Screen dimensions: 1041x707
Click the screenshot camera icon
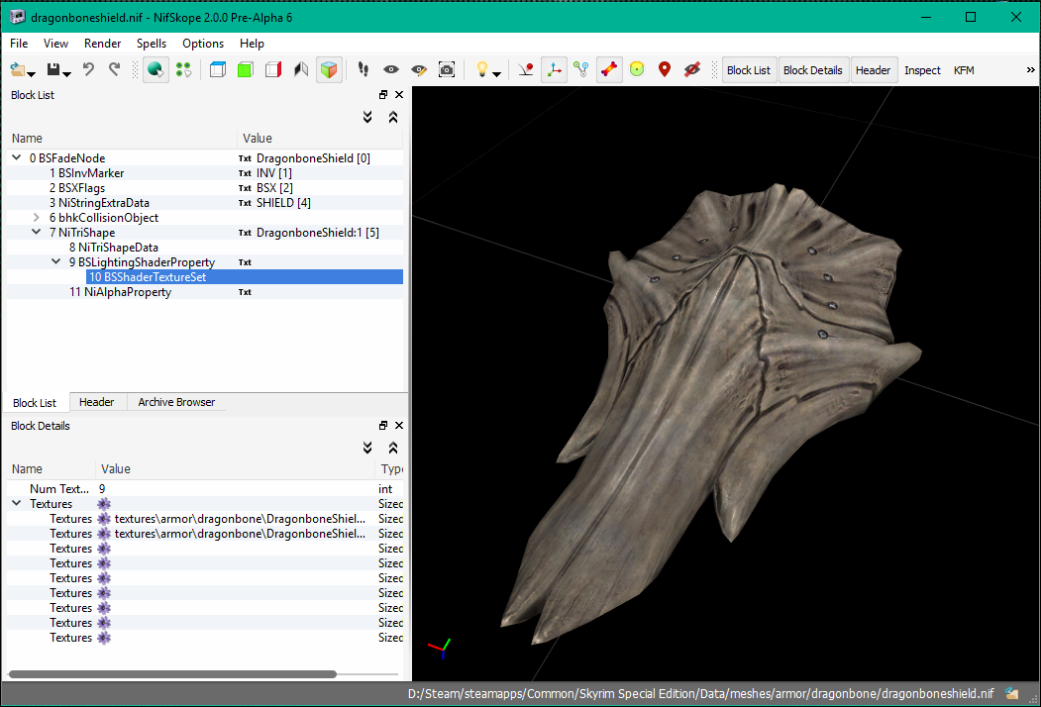pyautogui.click(x=447, y=70)
